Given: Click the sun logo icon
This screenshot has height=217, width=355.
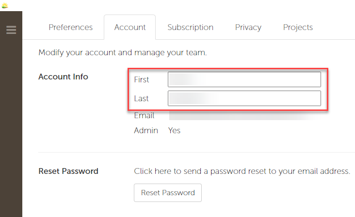Looking at the screenshot, I should (x=4, y=5).
